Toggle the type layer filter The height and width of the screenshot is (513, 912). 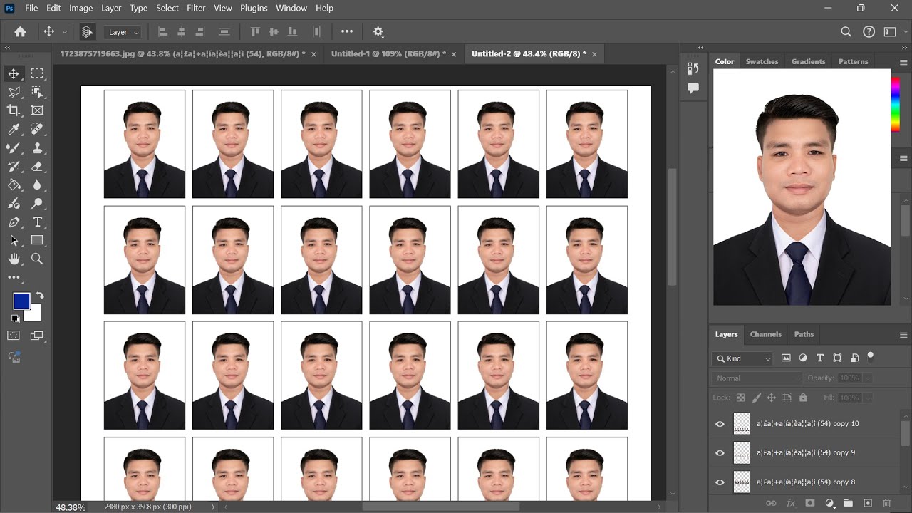pyautogui.click(x=820, y=358)
